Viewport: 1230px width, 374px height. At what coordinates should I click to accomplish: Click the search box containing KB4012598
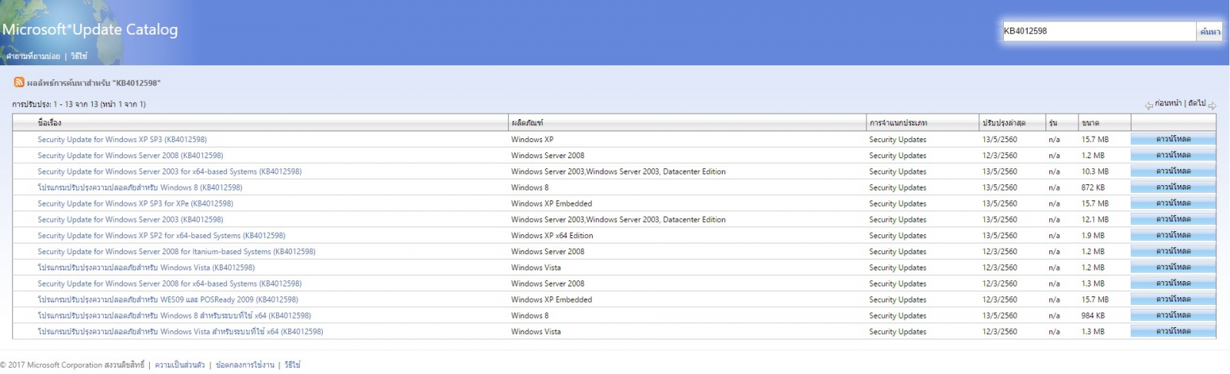(x=1099, y=31)
